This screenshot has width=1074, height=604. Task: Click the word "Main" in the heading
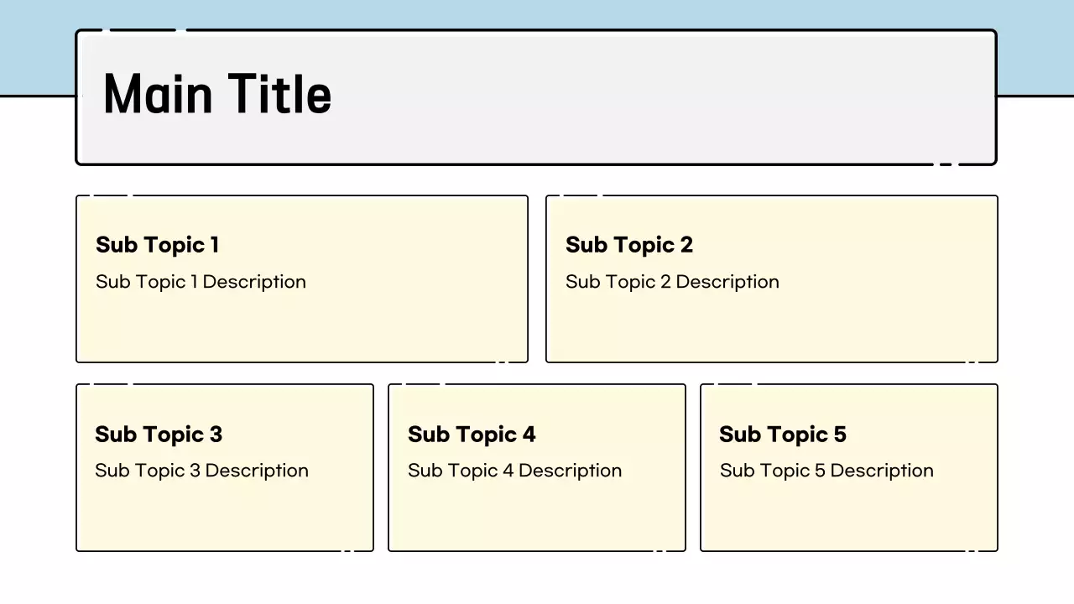tap(157, 94)
